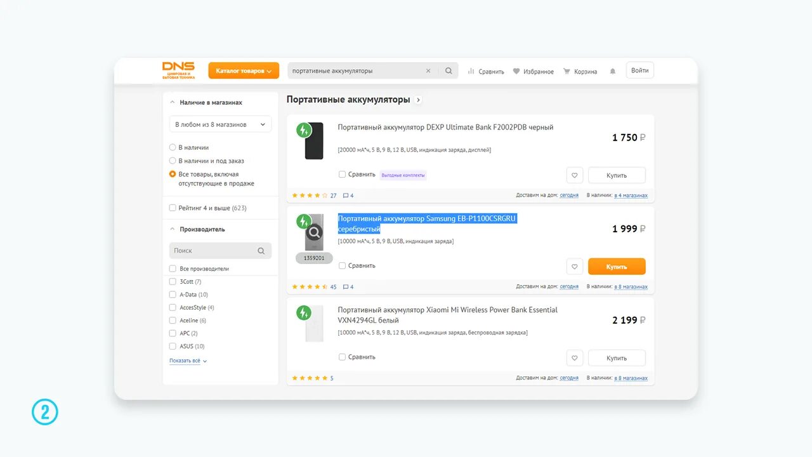Clear the search field with X icon
Image resolution: width=812 pixels, height=457 pixels.
pyautogui.click(x=428, y=71)
